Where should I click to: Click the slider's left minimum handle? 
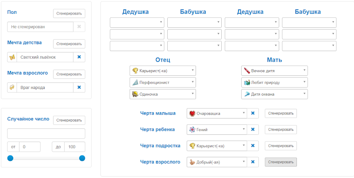[10, 158]
